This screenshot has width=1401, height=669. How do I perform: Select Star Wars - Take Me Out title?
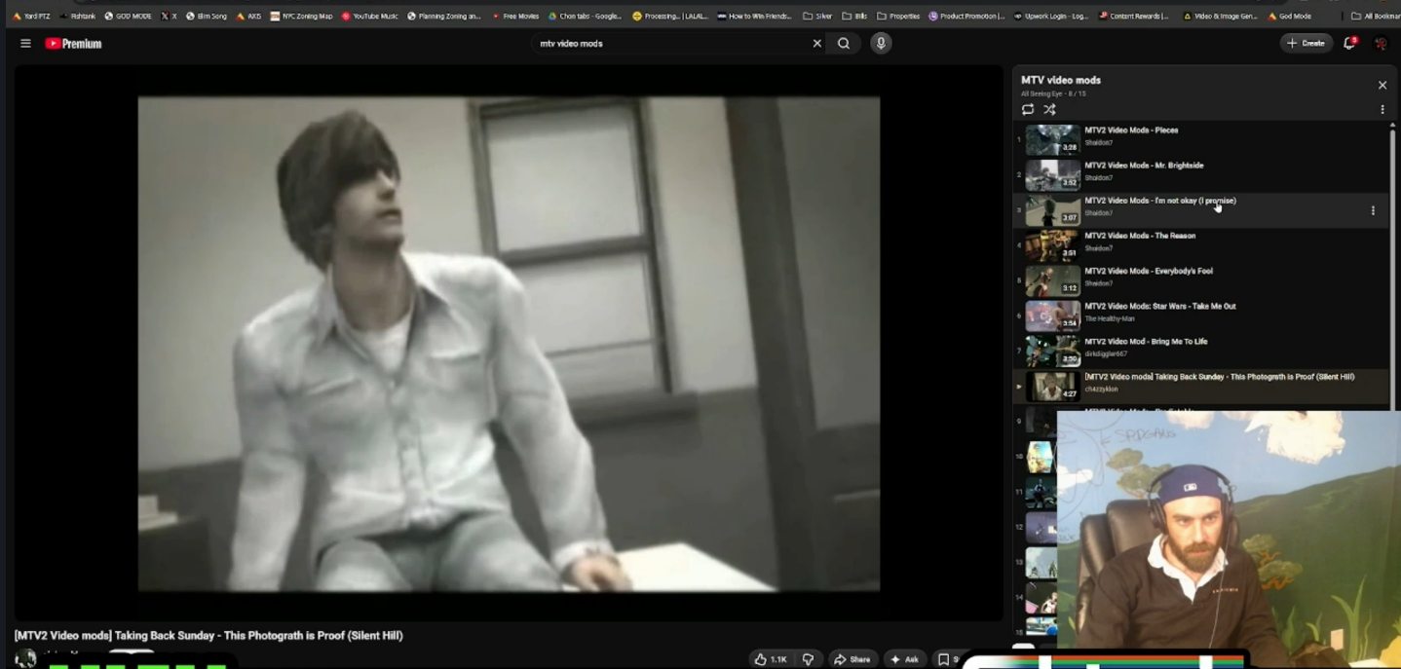(1160, 306)
